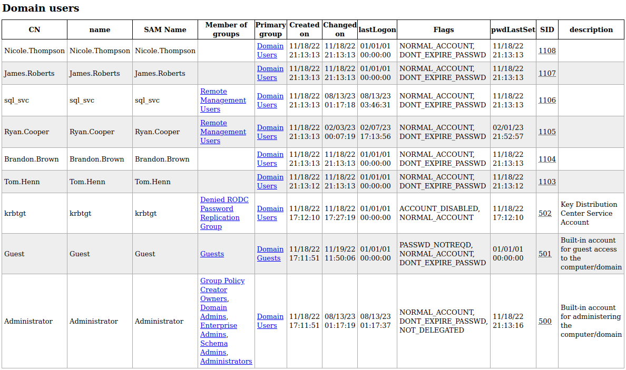
Task: Click Administrator lastLogon 08/13/23 01:17:37
Action: tap(375, 321)
